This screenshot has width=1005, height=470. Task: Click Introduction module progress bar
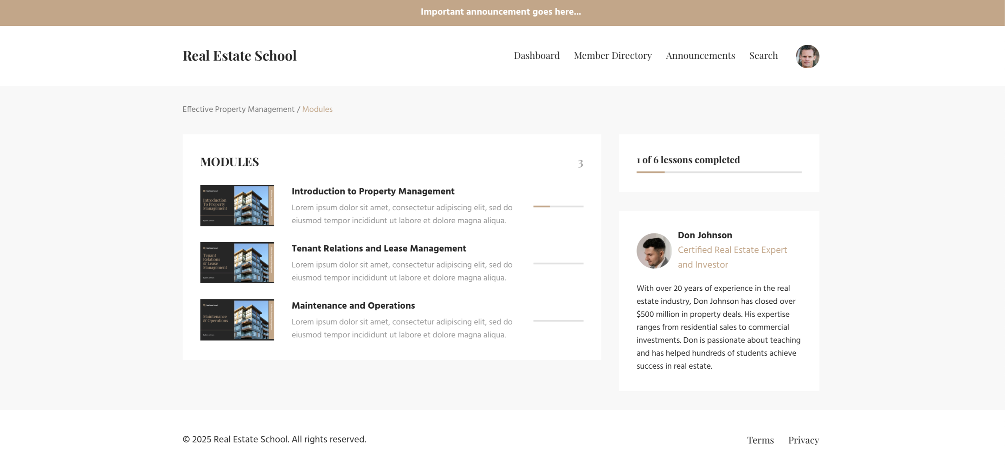[x=558, y=206]
